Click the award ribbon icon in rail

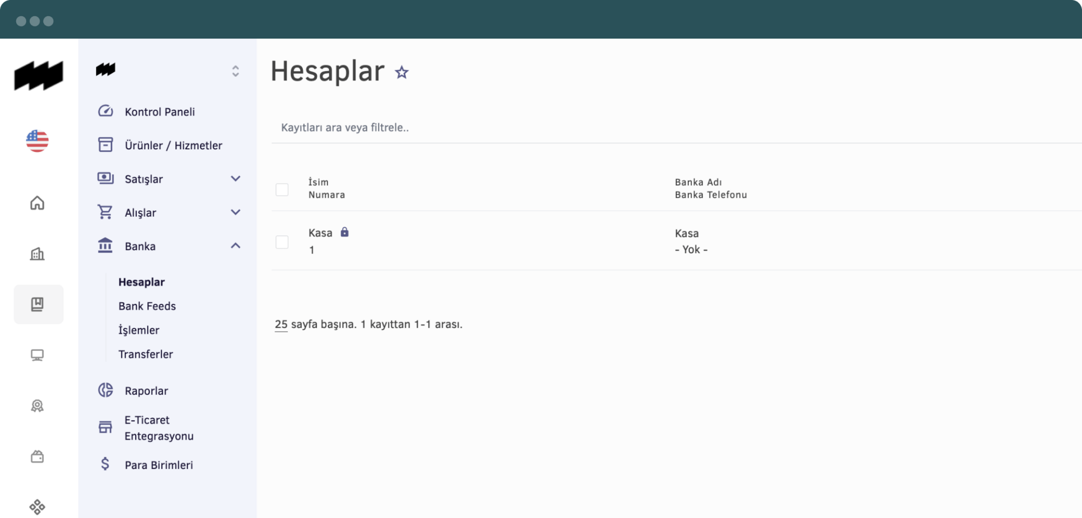(x=37, y=406)
